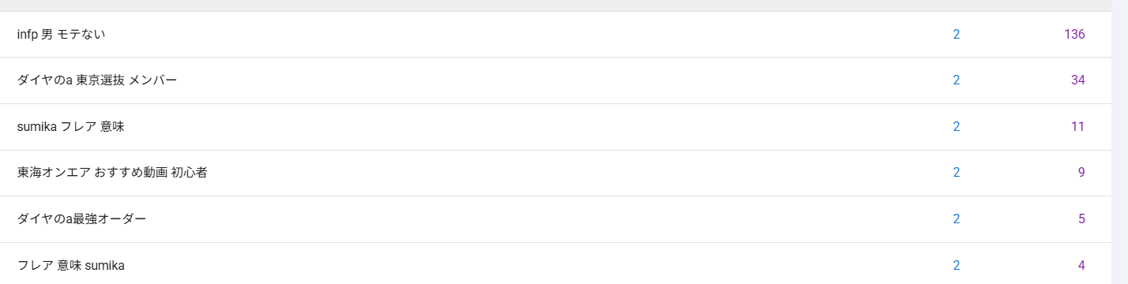Open the query "東海オンエア おすすめ動画 初心者"
This screenshot has height=284, width=1128.
pyautogui.click(x=112, y=172)
